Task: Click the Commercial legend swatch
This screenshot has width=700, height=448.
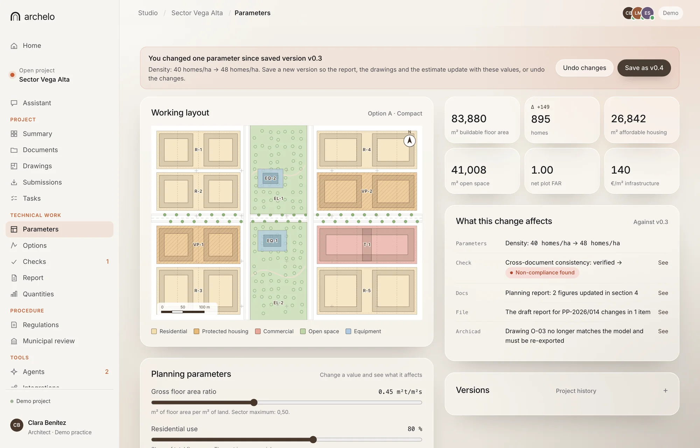Action: (258, 331)
